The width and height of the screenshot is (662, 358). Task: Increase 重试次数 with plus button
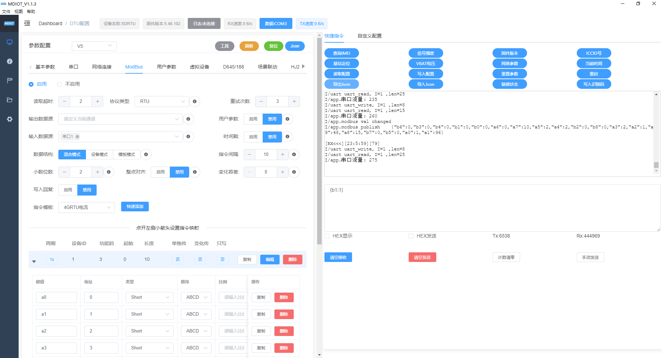tap(294, 102)
